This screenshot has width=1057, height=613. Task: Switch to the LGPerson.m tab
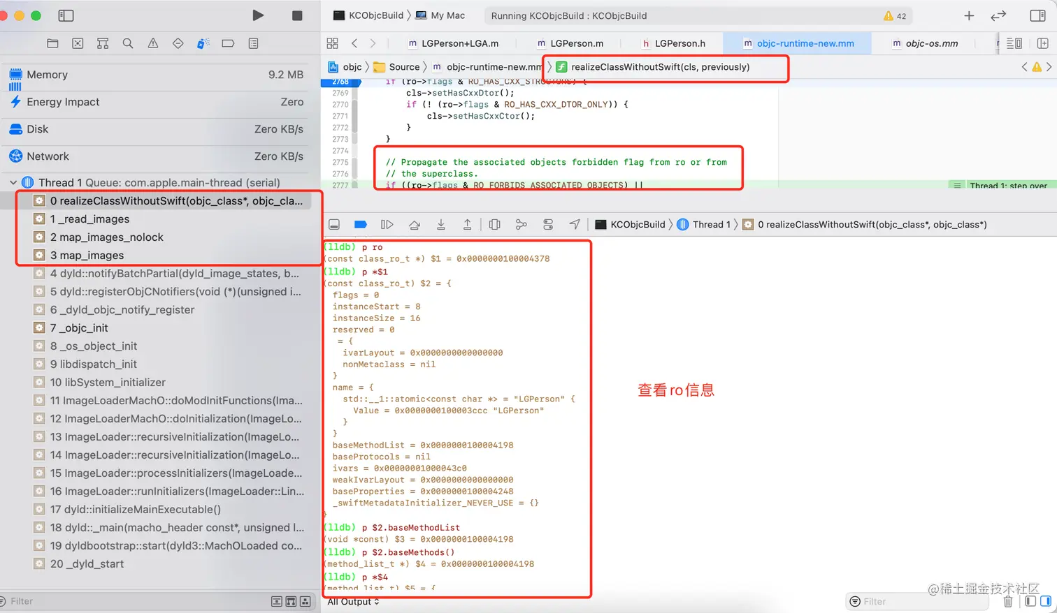pyautogui.click(x=570, y=43)
